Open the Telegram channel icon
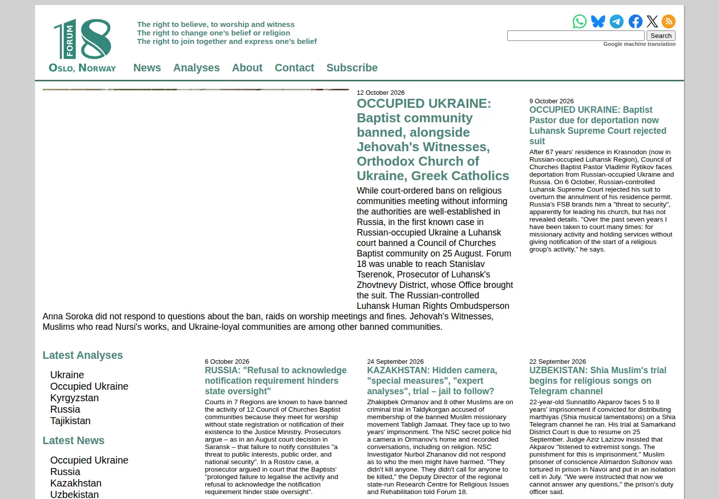This screenshot has height=499, width=719. pyautogui.click(x=617, y=21)
